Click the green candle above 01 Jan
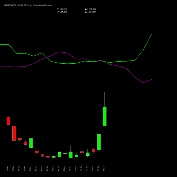 31,143
